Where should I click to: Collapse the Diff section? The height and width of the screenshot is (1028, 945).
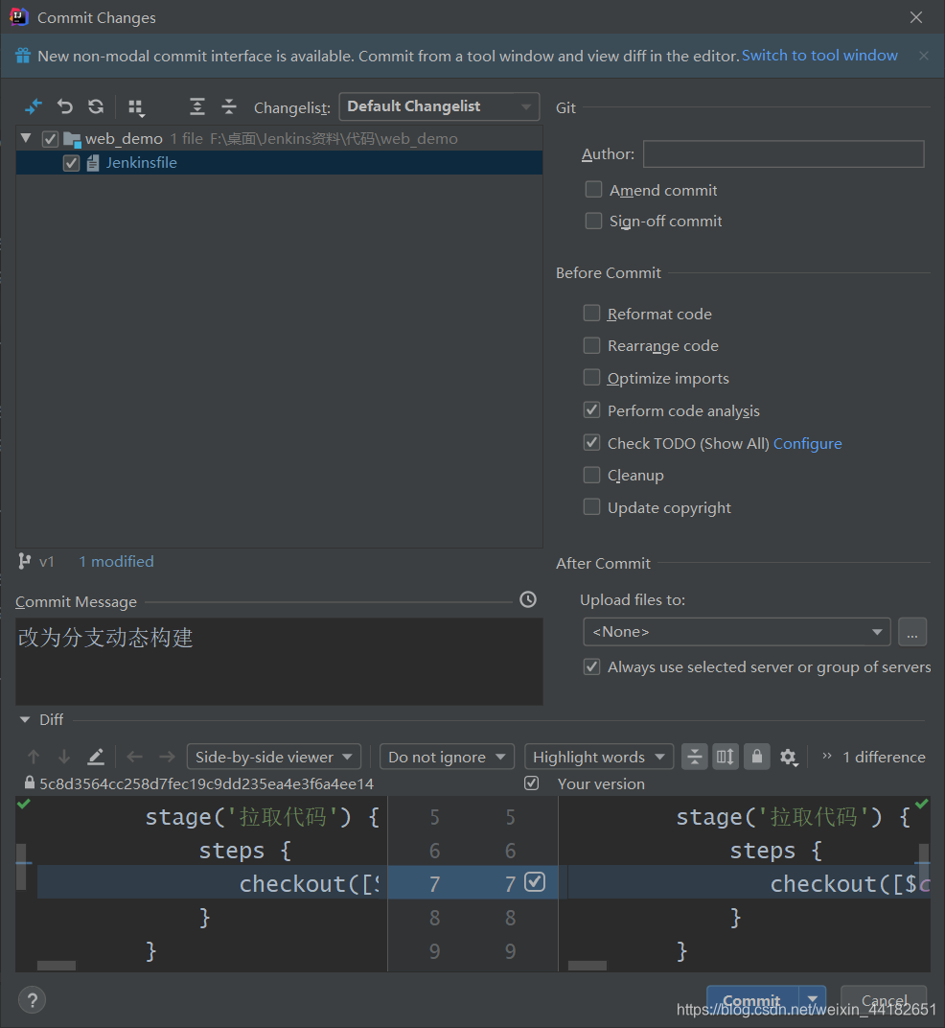25,720
